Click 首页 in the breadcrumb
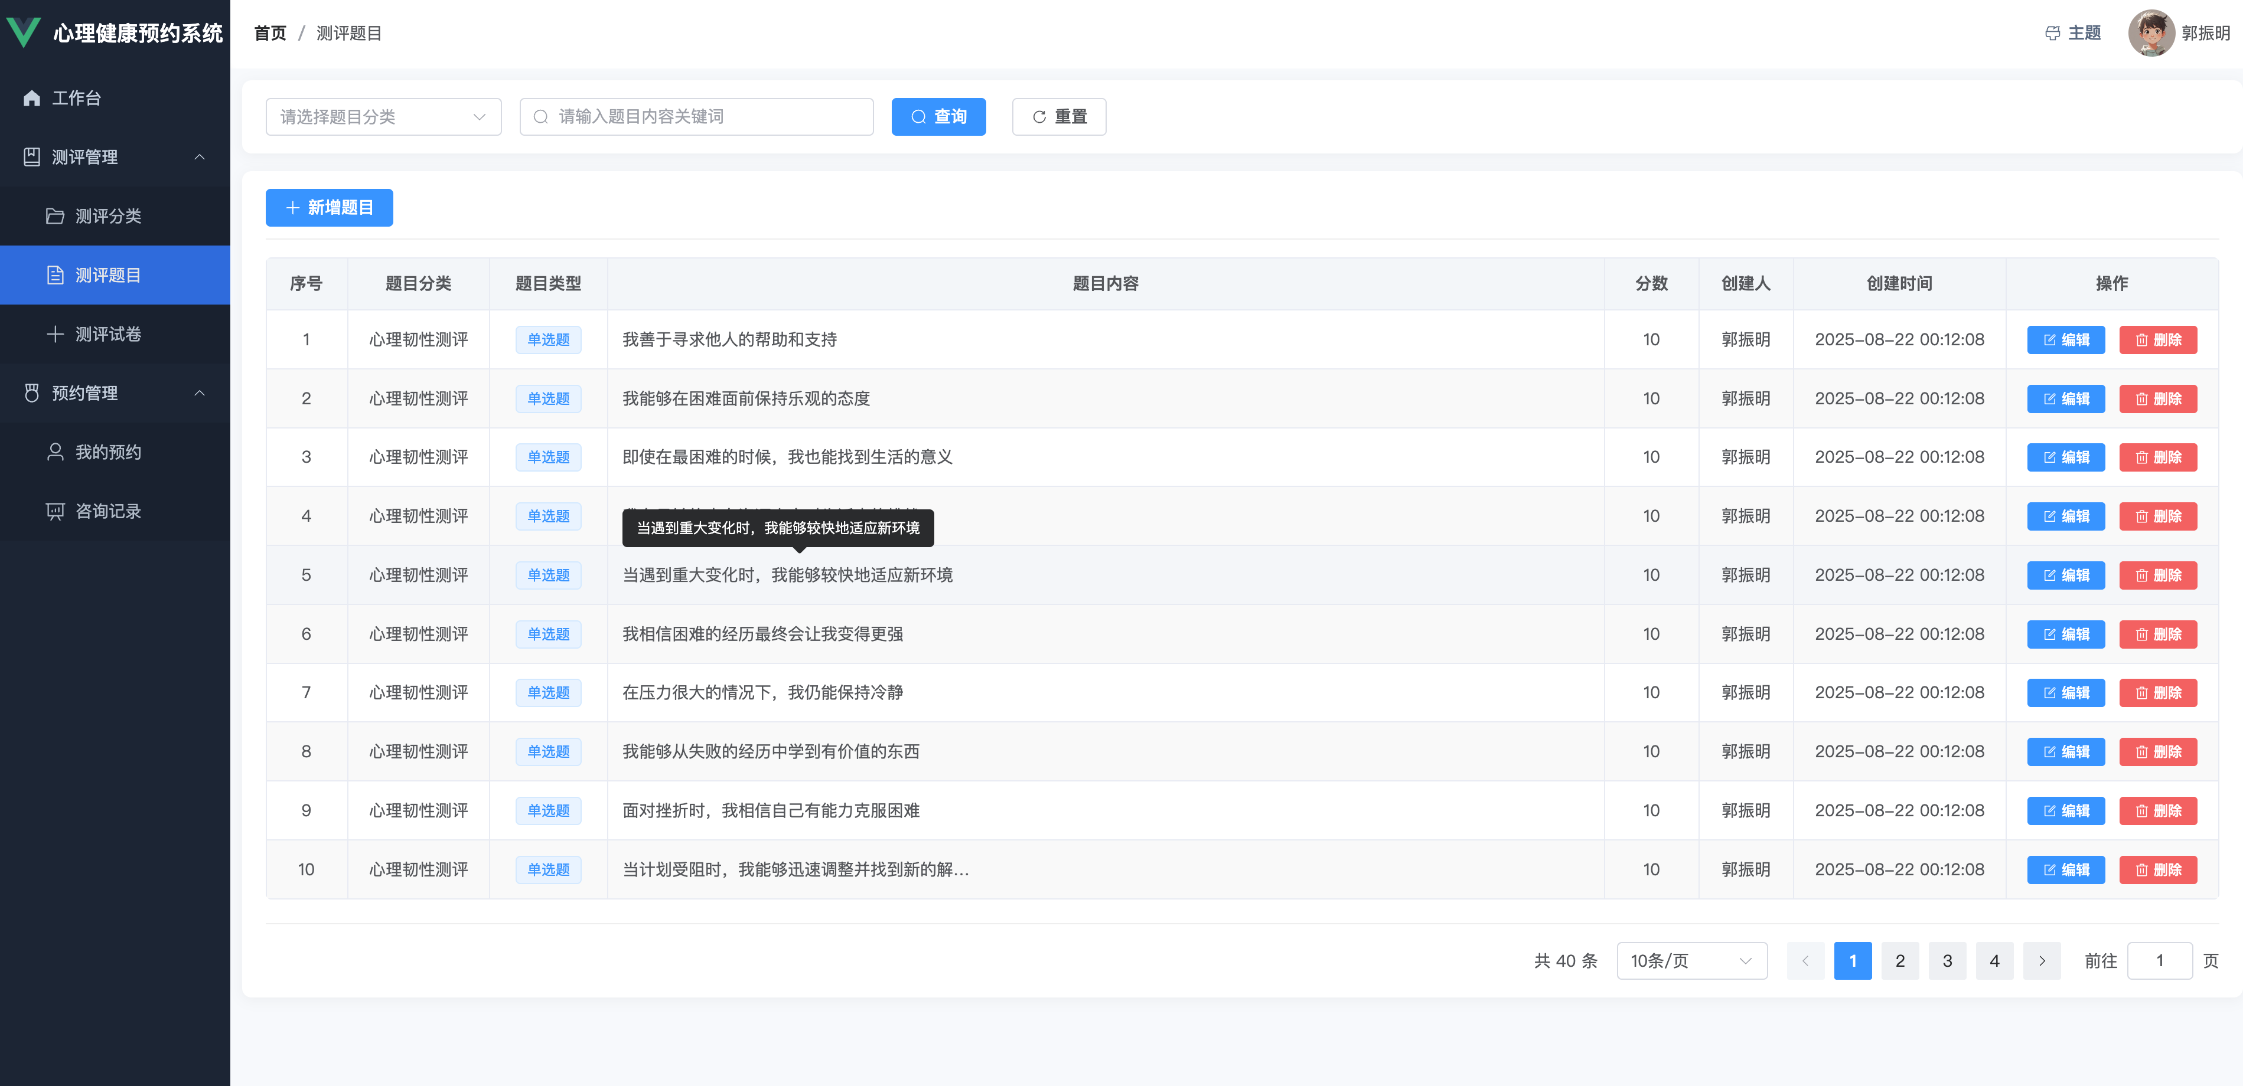This screenshot has width=2243, height=1086. click(x=270, y=33)
